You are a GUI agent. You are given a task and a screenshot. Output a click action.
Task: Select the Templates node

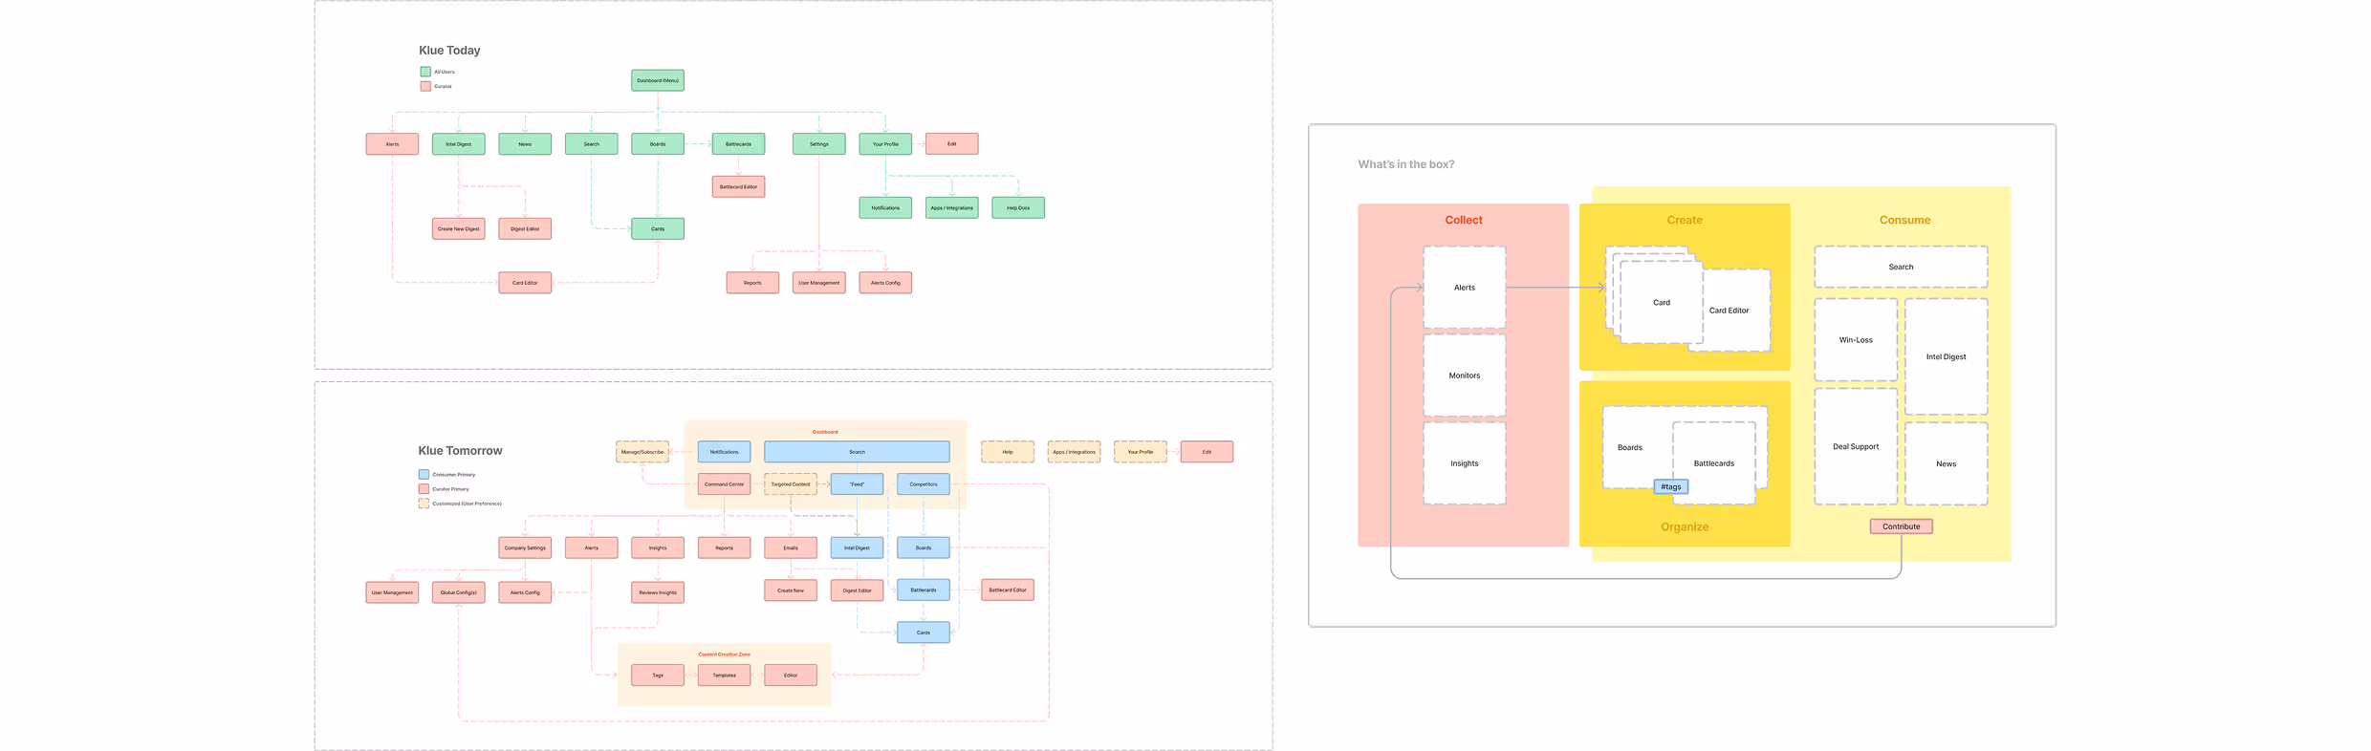724,676
